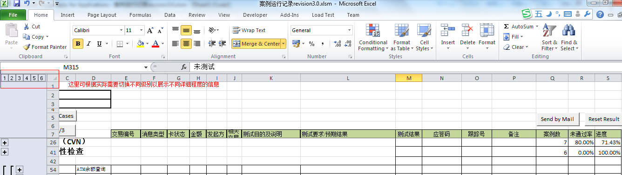
Task: Apply Comma Style
Action: click(323, 44)
